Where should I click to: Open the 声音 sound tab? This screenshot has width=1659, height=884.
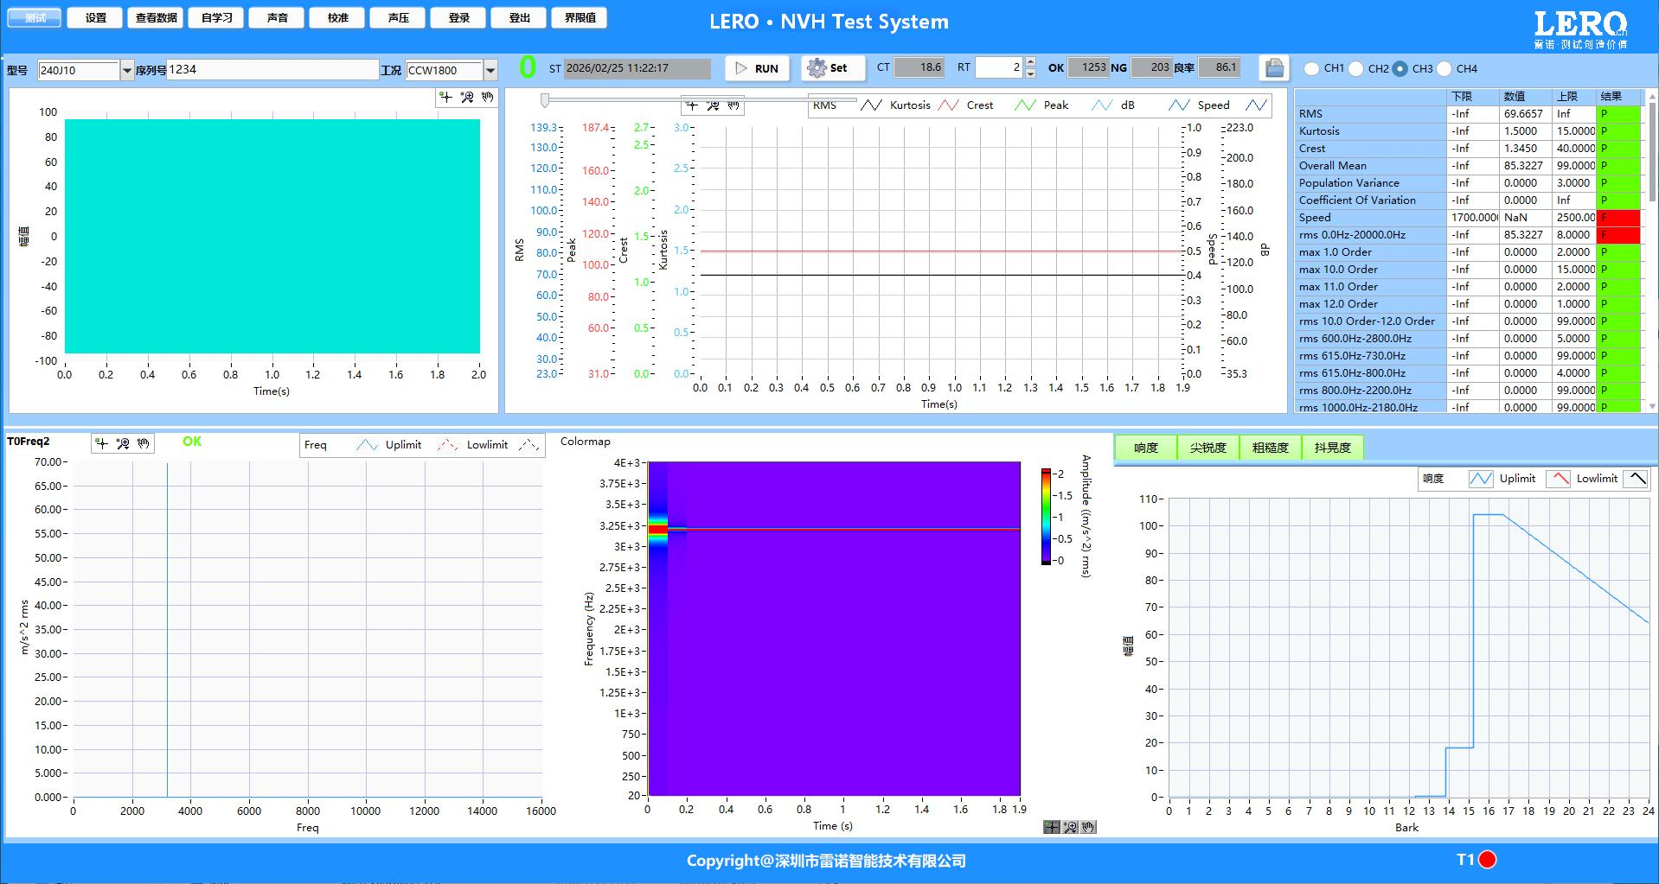pos(278,17)
